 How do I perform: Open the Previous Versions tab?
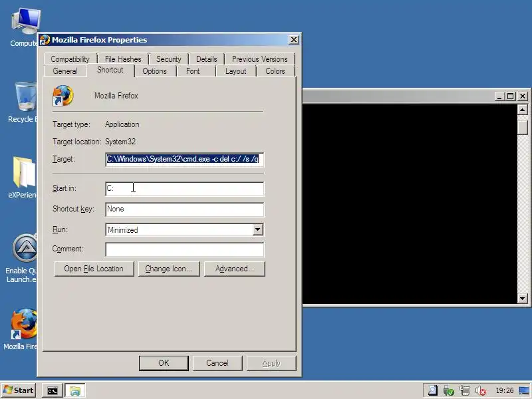[x=259, y=59]
